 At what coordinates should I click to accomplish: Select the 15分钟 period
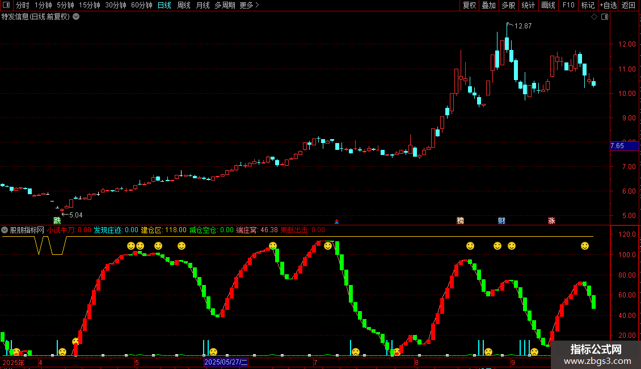(90, 5)
